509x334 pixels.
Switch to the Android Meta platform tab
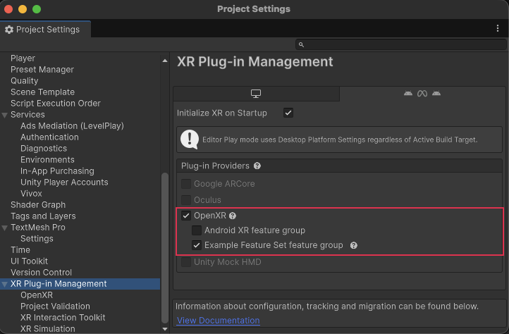pyautogui.click(x=422, y=94)
